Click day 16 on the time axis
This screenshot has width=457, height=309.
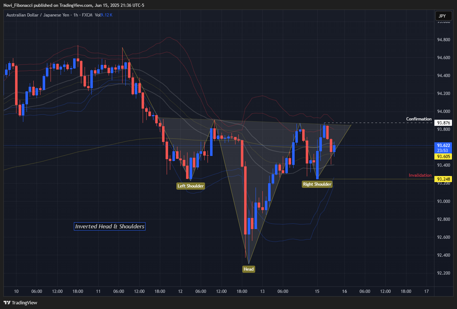coord(344,291)
